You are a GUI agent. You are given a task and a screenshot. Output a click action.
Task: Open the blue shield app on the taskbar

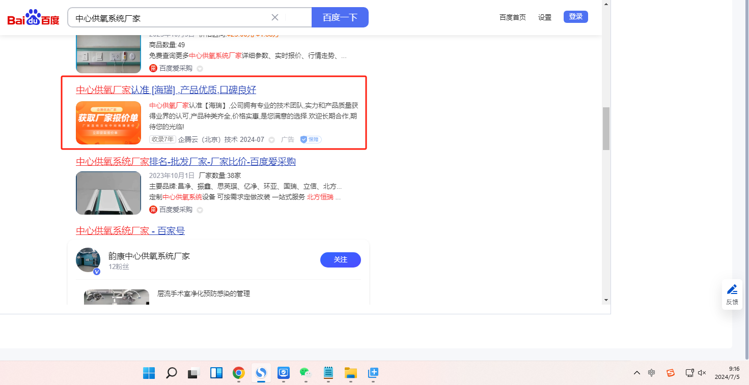click(x=283, y=373)
